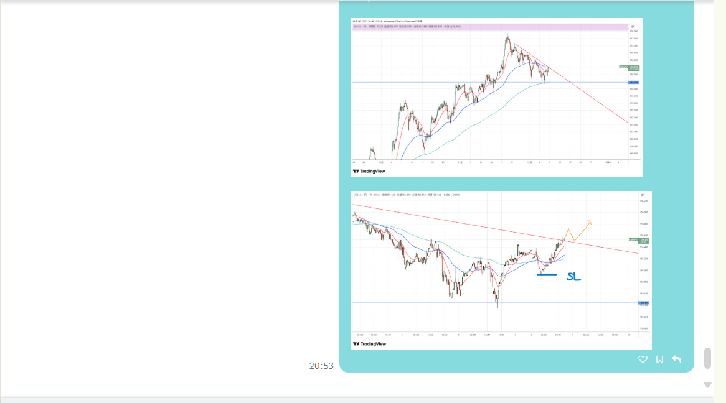Click the scroll down arrow
The image size is (726, 403).
tap(707, 385)
